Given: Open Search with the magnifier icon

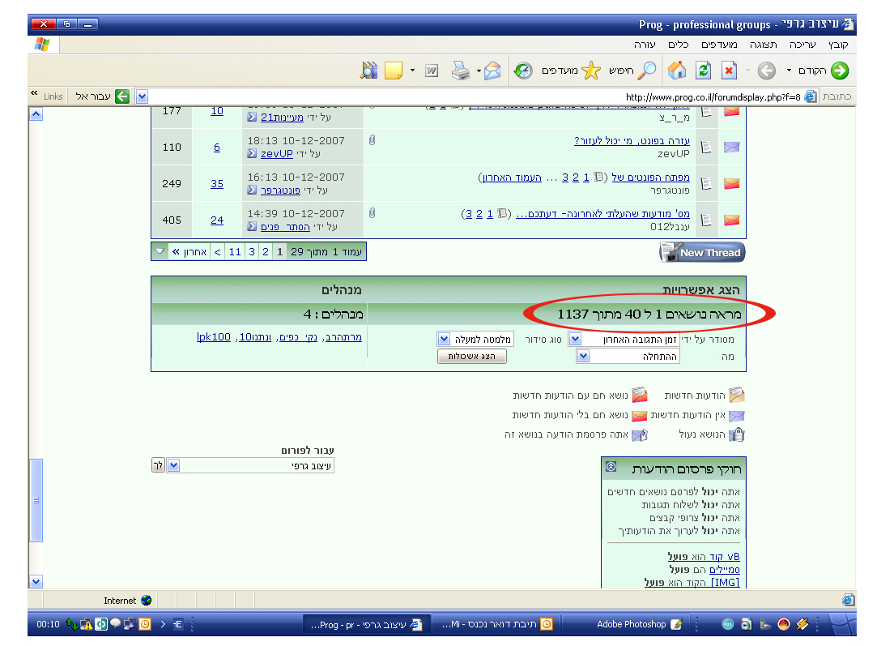Looking at the screenshot, I should point(646,71).
